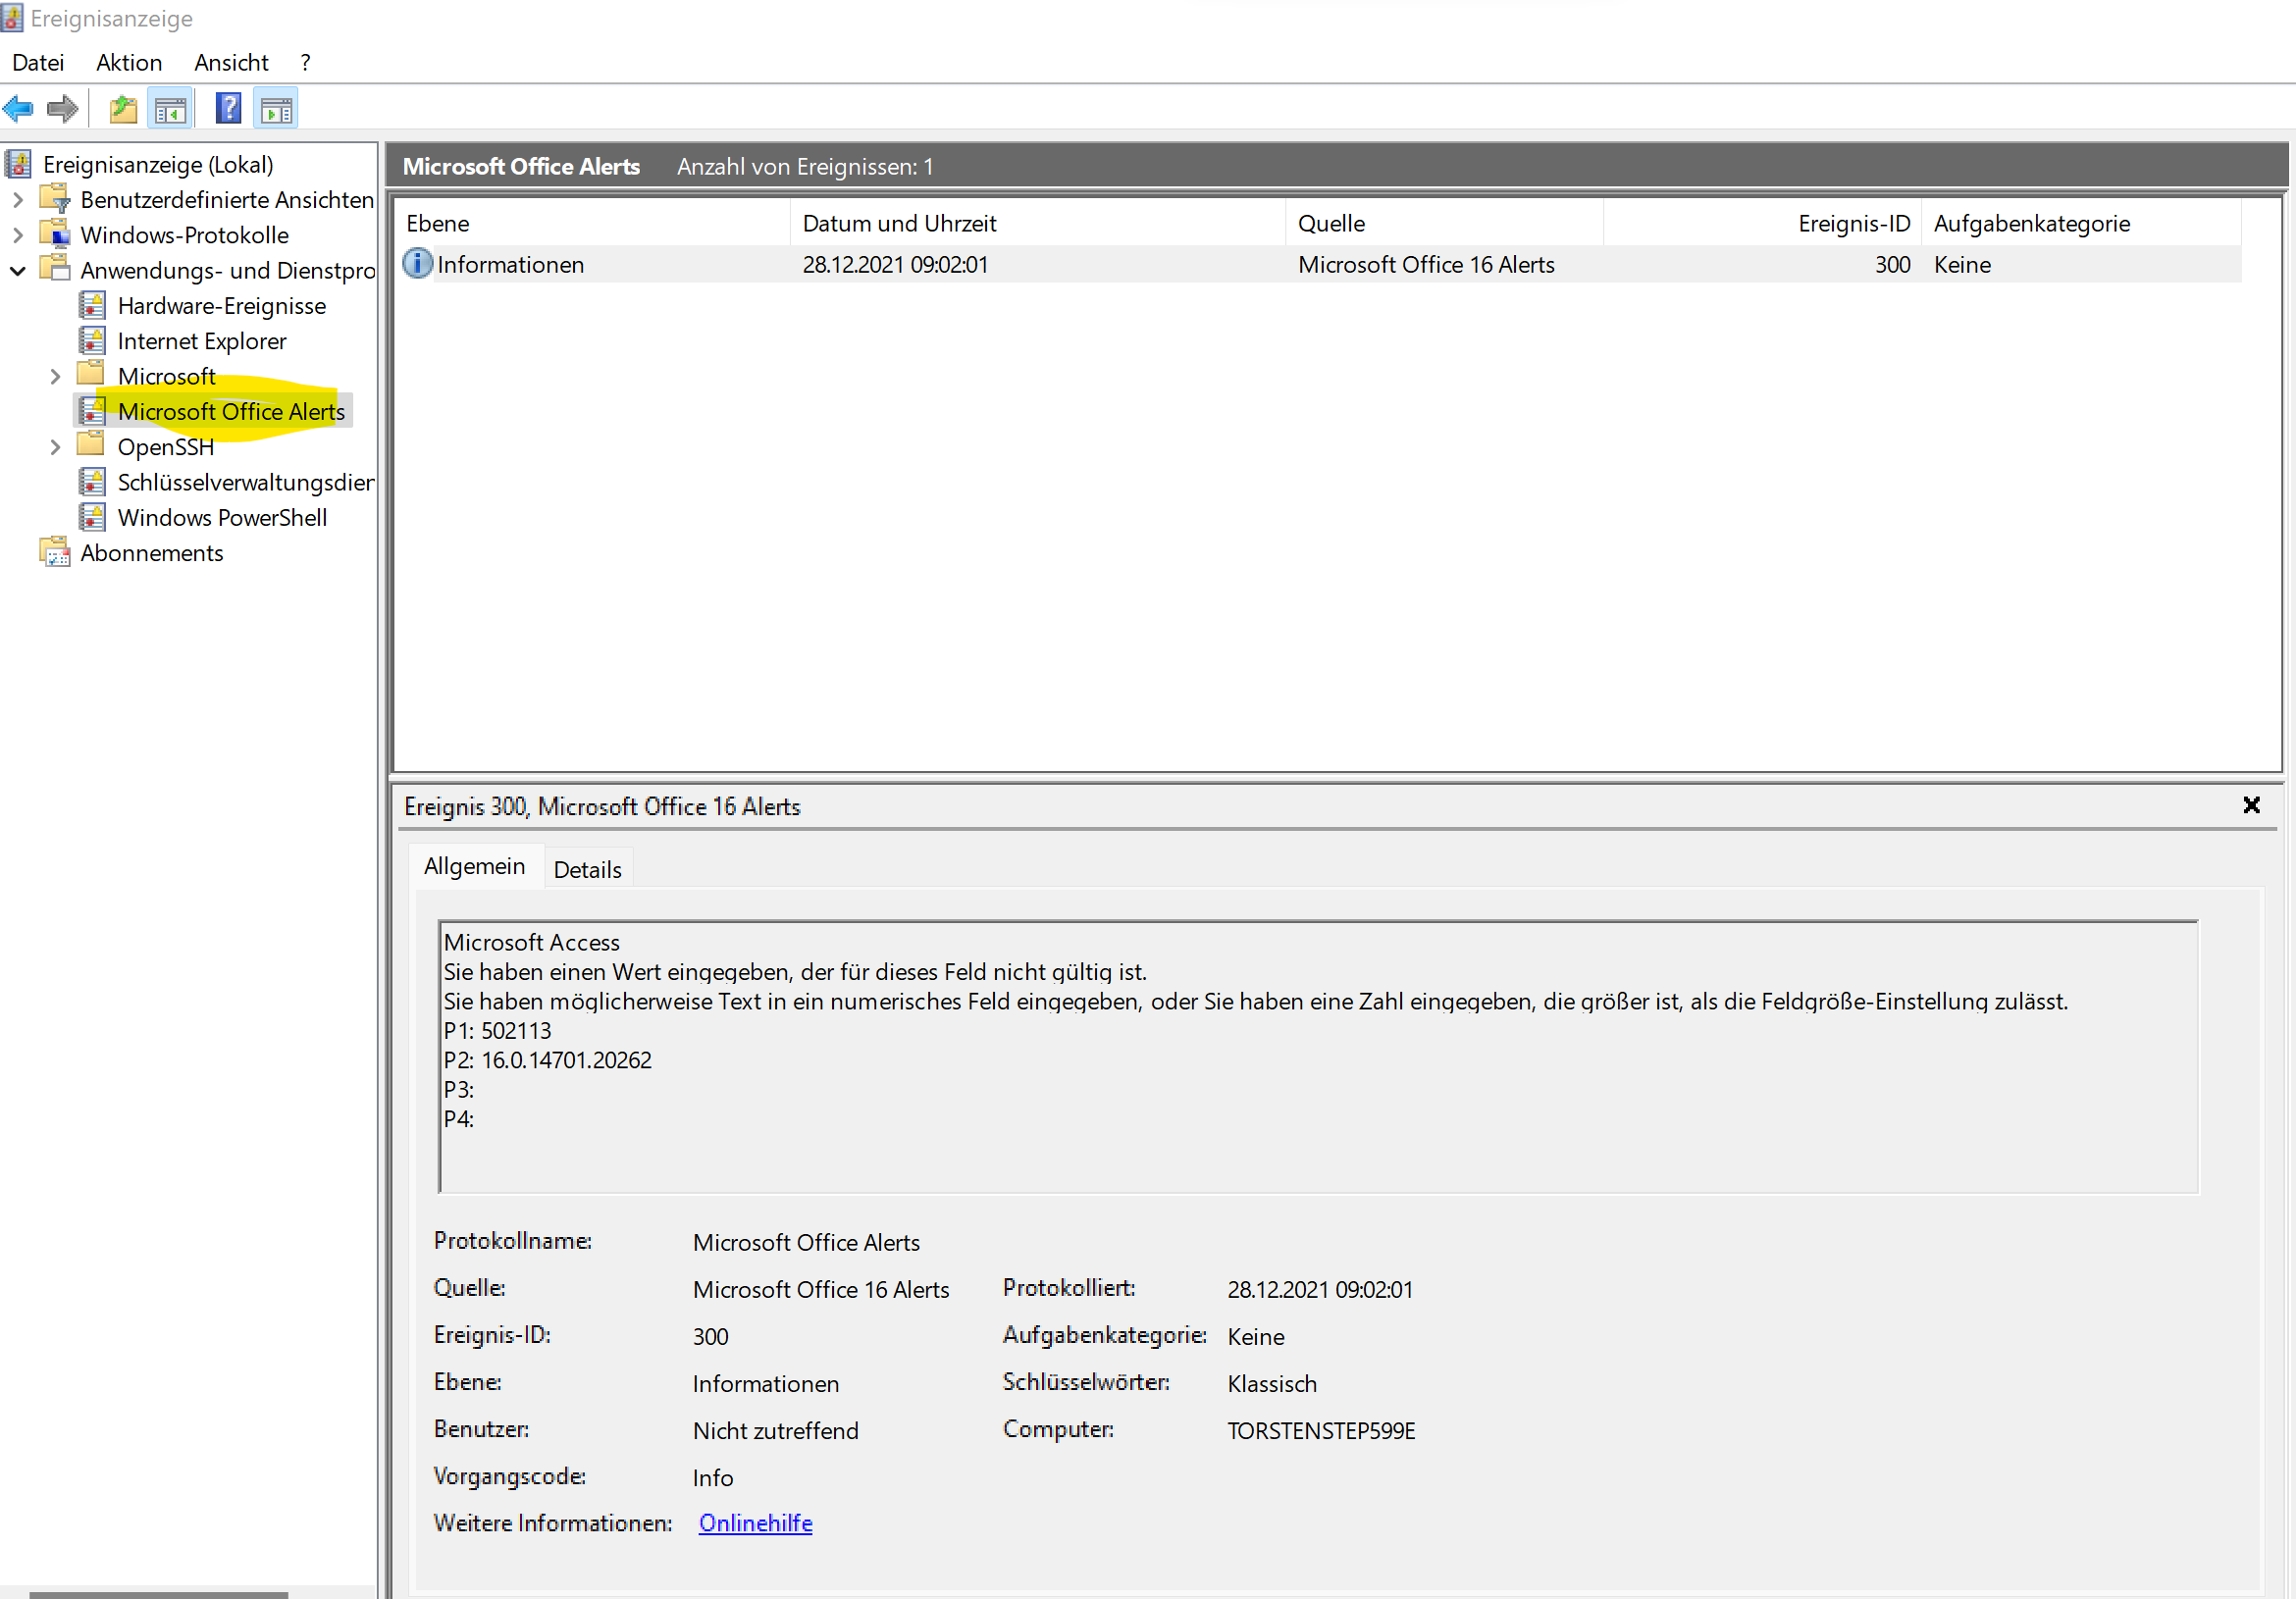
Task: Open Windows PowerShell log in tree
Action: (222, 518)
